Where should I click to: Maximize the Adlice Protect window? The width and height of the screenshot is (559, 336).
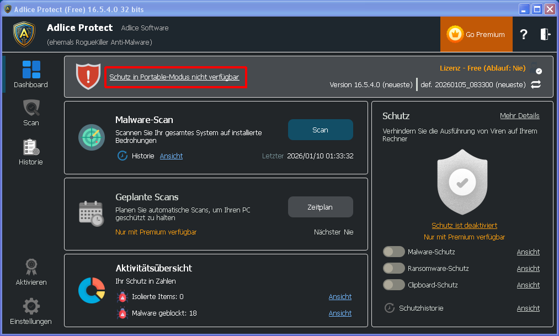pos(537,9)
